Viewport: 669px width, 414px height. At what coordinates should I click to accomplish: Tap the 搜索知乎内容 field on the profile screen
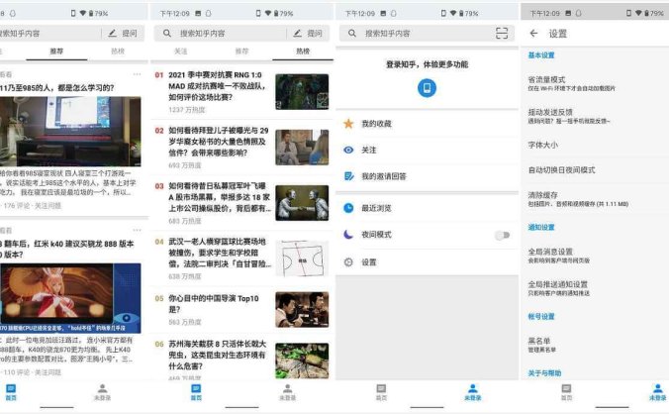click(x=427, y=34)
